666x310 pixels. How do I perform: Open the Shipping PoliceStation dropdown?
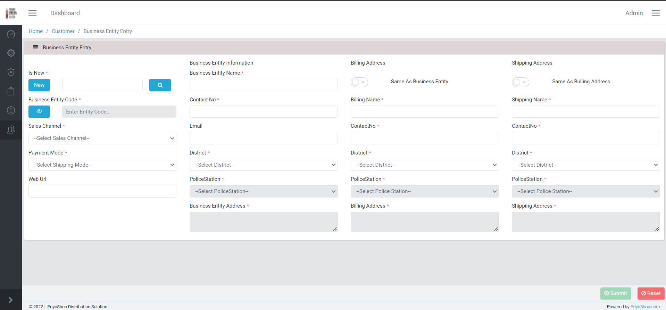(586, 191)
